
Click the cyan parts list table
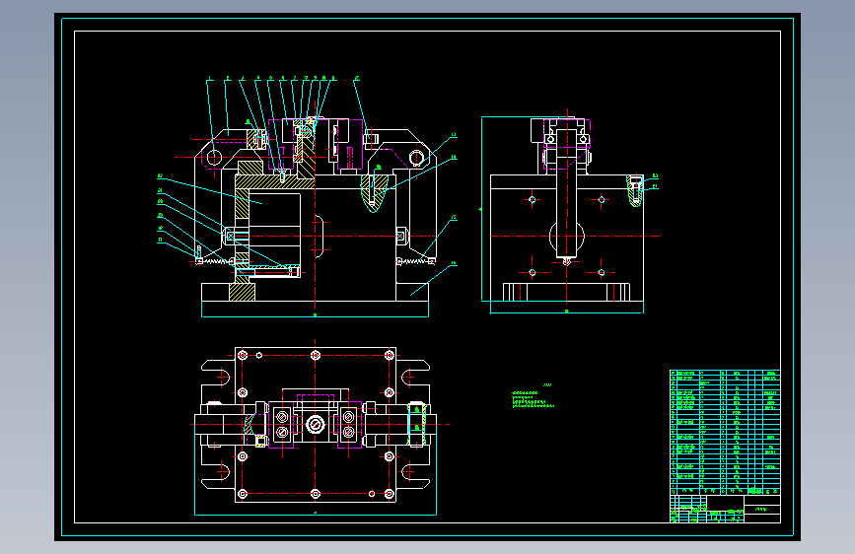tap(725, 433)
